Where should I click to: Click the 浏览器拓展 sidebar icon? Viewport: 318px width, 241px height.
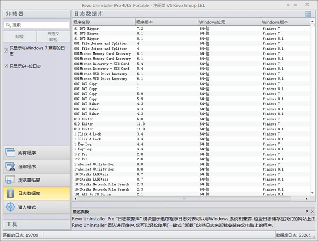click(11, 180)
